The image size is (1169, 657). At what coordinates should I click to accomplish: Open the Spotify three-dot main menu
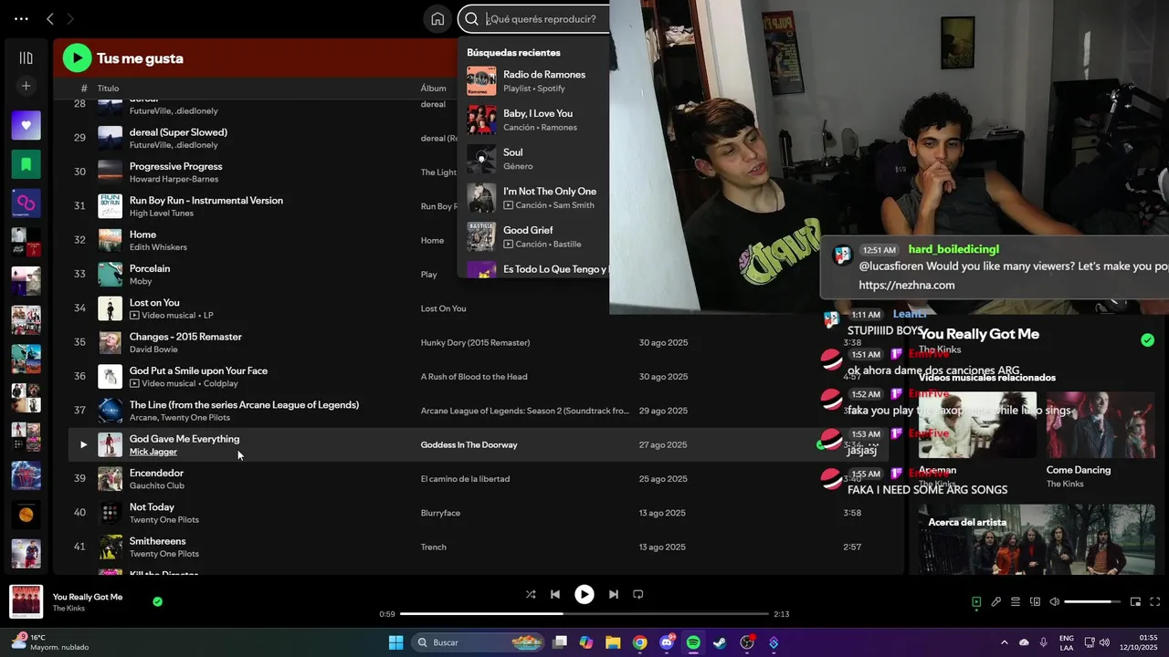point(21,18)
